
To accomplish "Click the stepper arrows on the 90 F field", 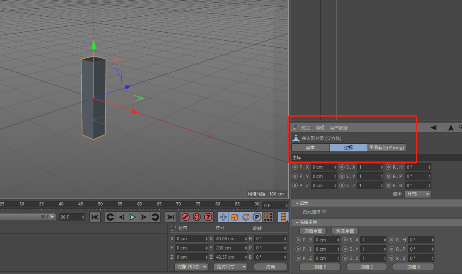I will (x=83, y=217).
